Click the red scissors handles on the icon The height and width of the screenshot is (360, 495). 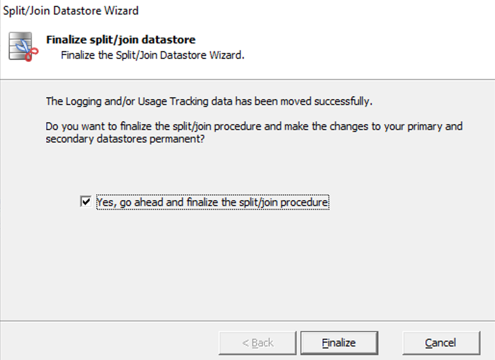click(x=32, y=54)
